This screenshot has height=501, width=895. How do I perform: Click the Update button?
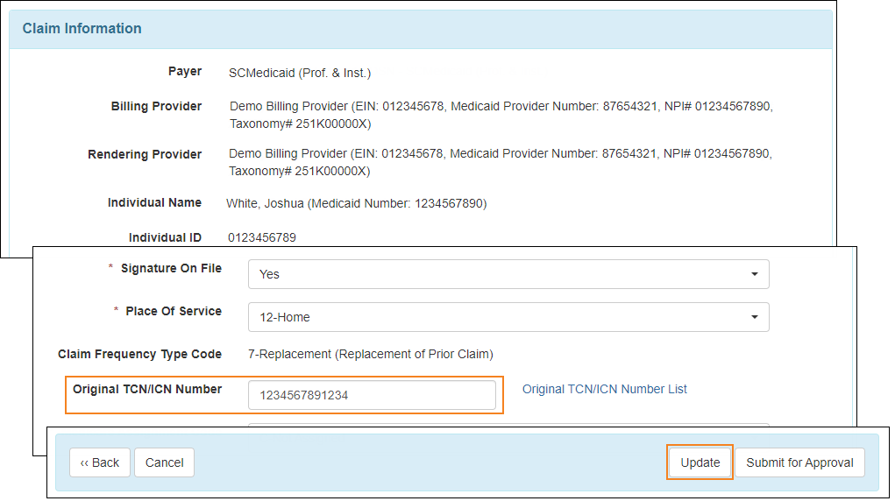tap(700, 462)
